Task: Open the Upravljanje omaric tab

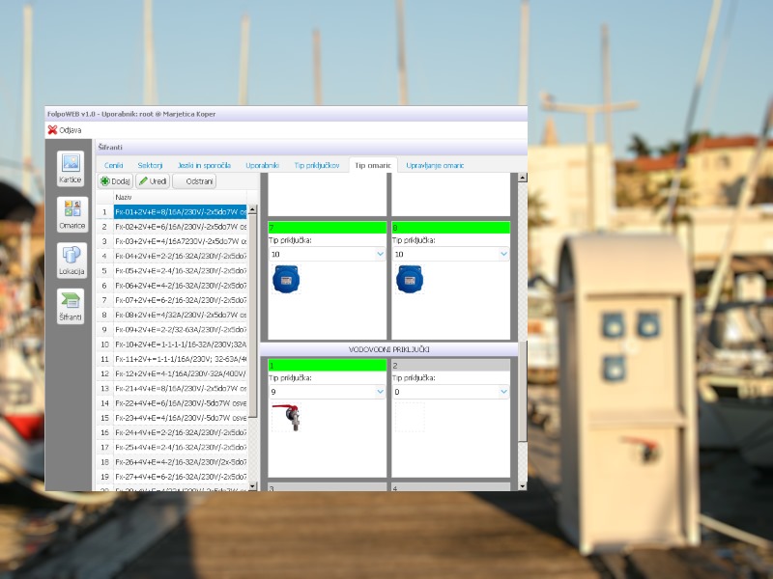Action: 435,165
